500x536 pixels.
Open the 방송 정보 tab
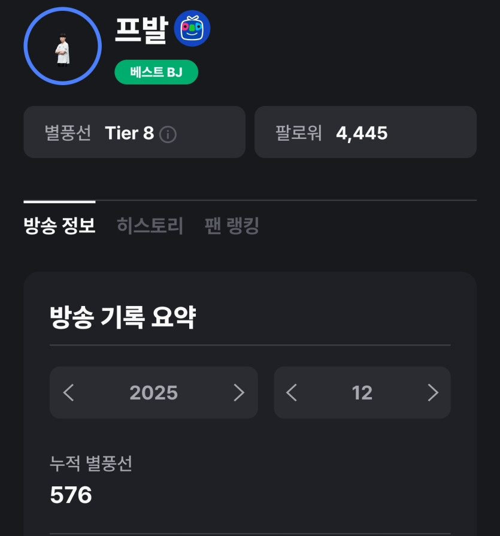click(x=59, y=226)
